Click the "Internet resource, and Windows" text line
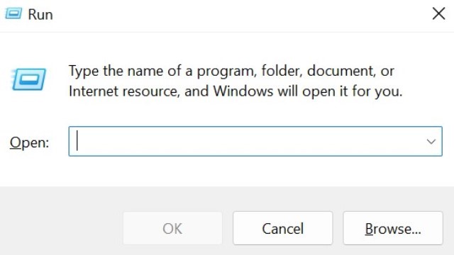 pos(236,91)
